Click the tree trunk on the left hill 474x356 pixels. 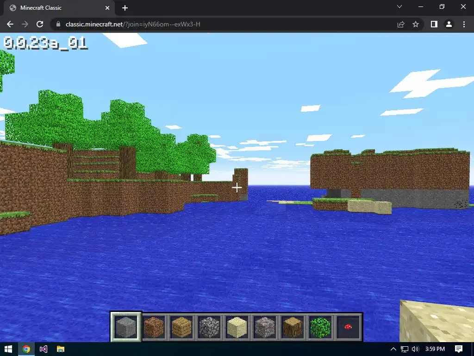127,163
